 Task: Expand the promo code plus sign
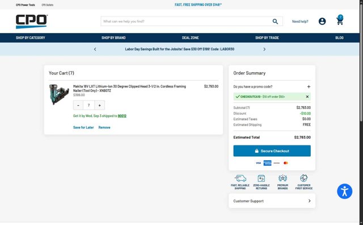pos(309,86)
